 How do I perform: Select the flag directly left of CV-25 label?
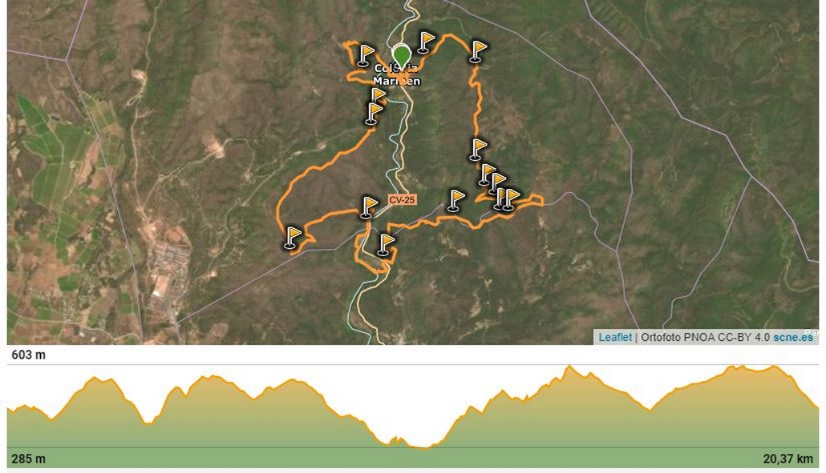point(368,207)
